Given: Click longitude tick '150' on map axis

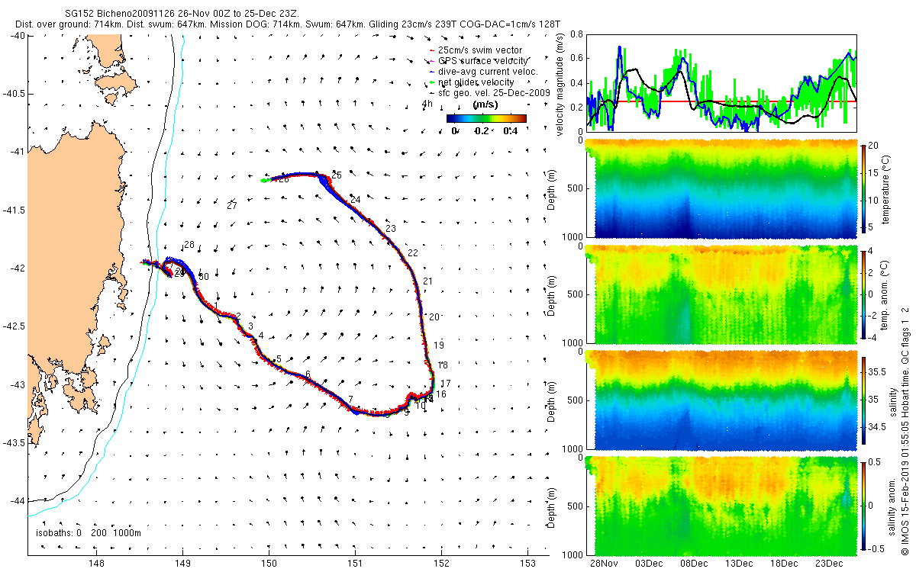Looking at the screenshot, I should tap(269, 564).
